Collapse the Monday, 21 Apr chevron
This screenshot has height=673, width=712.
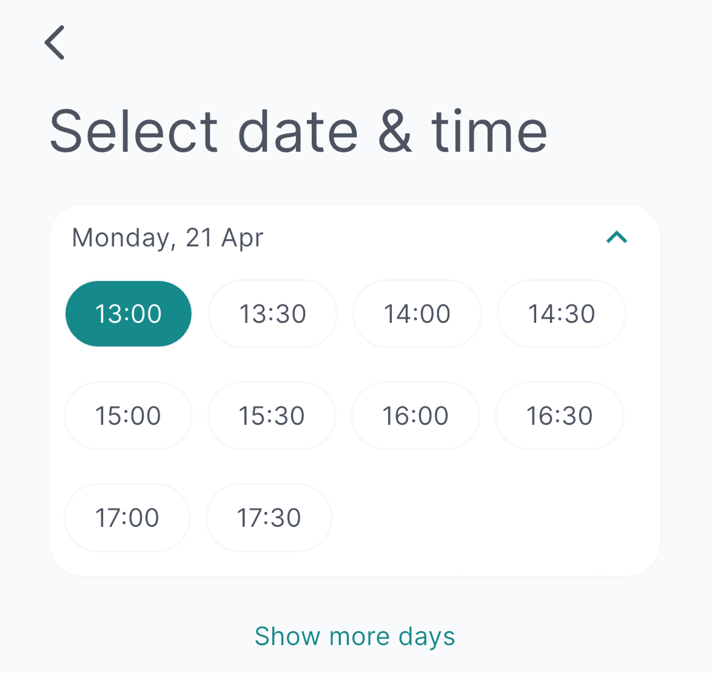(x=616, y=237)
